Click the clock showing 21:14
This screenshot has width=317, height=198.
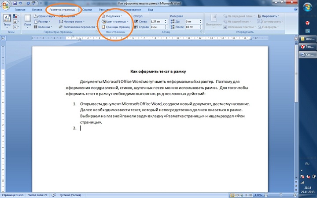click(x=308, y=188)
